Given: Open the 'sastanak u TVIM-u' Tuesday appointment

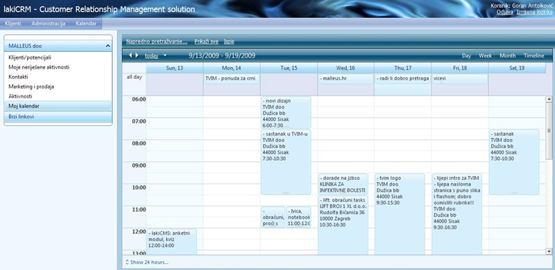Looking at the screenshot, I should (x=286, y=162).
